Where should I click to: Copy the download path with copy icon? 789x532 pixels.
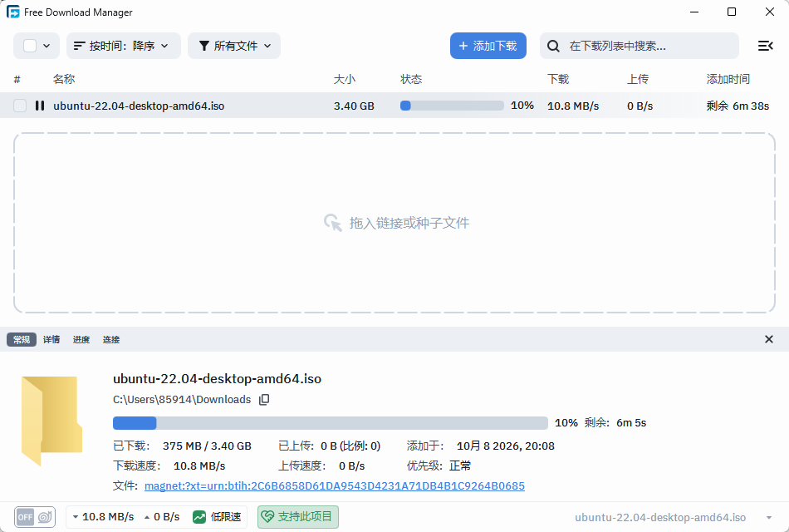[x=264, y=400]
